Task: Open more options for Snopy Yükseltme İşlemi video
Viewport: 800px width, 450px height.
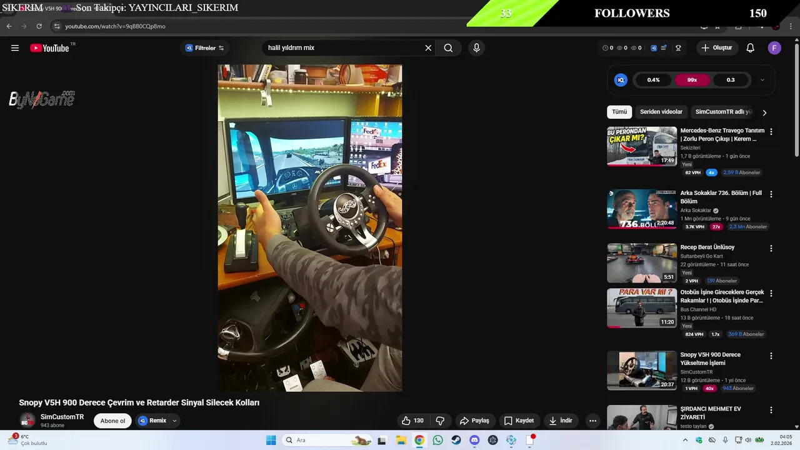Action: [x=771, y=356]
